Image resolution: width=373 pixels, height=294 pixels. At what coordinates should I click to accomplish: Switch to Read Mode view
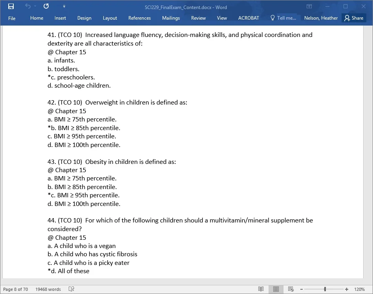(x=261, y=289)
